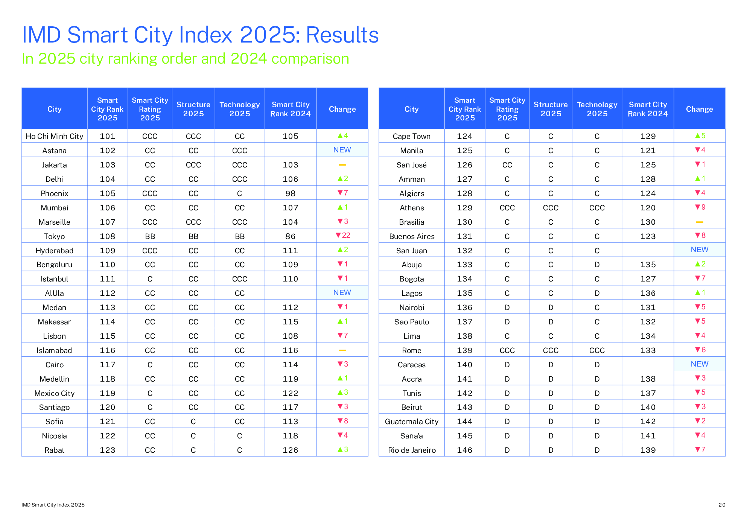Click the right table 'Structure 2025' header
747x528 pixels.
tap(551, 109)
